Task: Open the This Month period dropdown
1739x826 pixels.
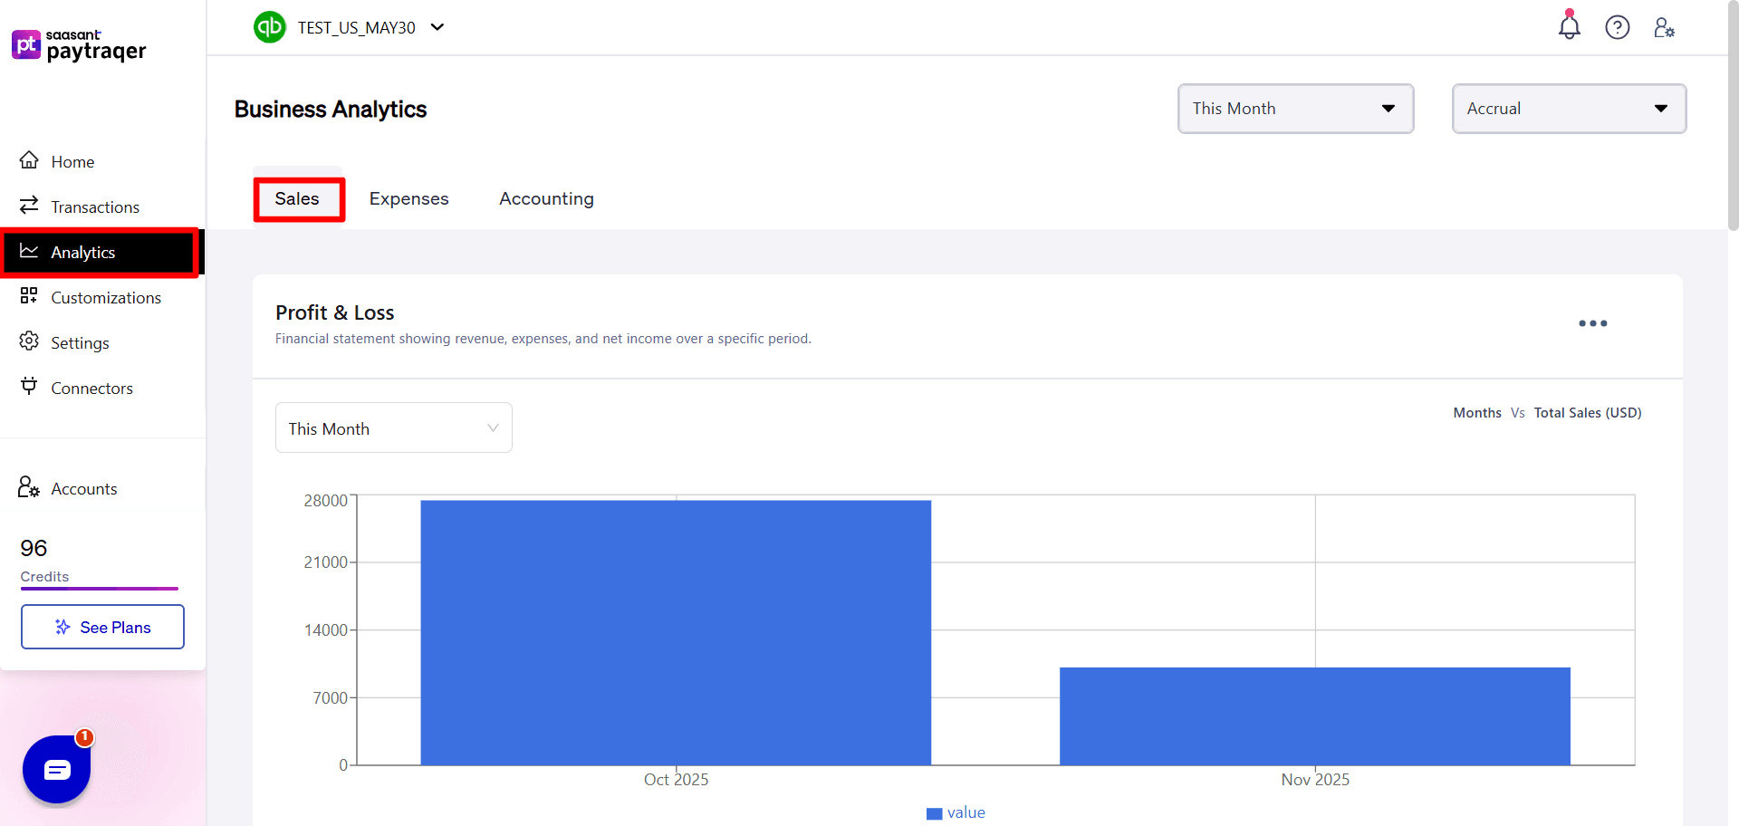Action: tap(1295, 108)
